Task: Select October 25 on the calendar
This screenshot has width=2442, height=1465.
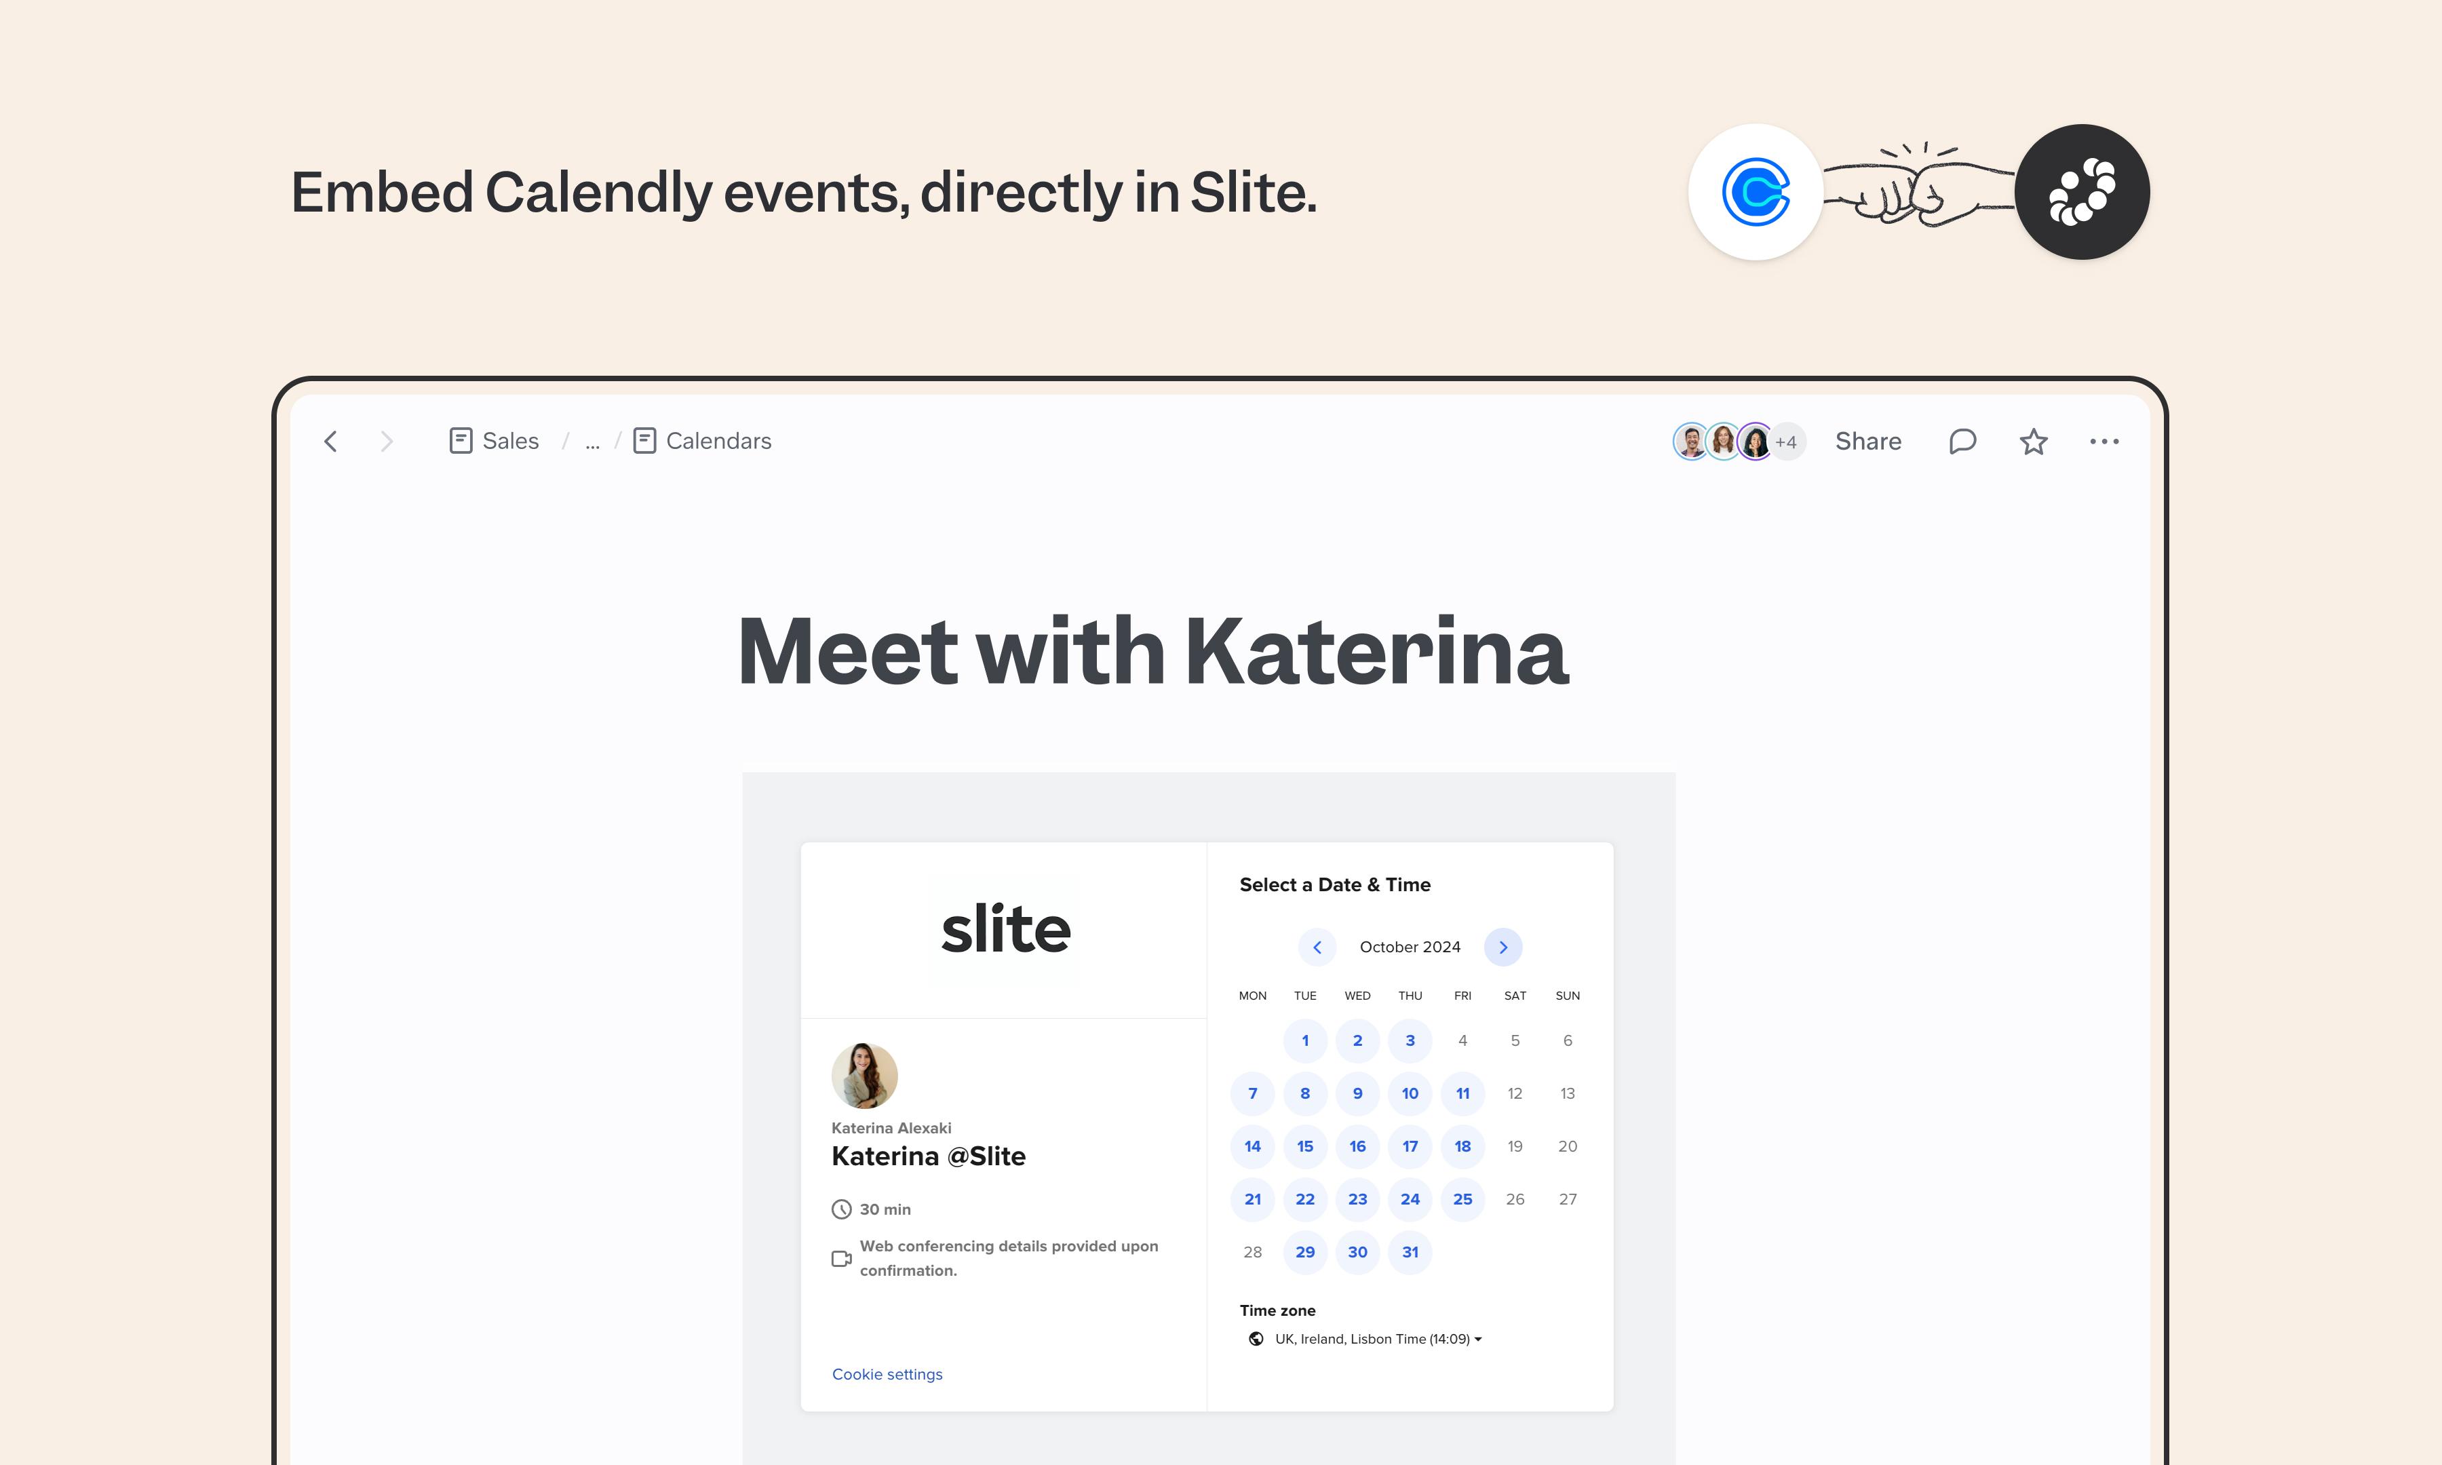Action: (x=1463, y=1199)
